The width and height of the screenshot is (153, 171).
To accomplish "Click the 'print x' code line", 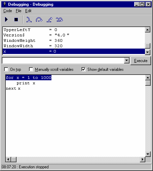I will (x=26, y=83).
